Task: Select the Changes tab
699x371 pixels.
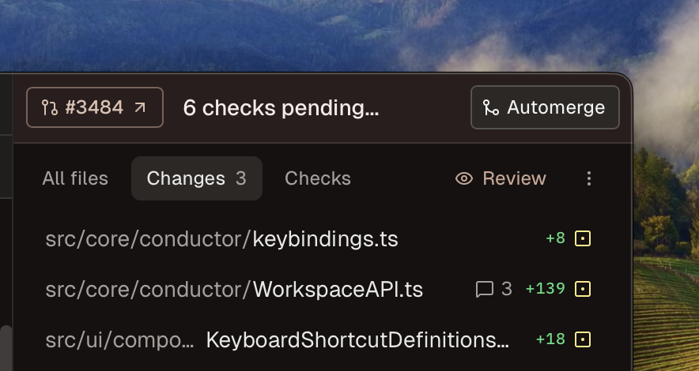Action: coord(196,179)
